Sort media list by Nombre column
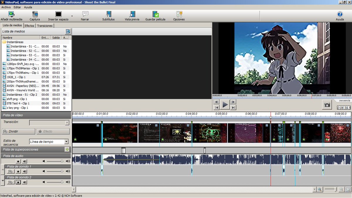 tap(21, 38)
